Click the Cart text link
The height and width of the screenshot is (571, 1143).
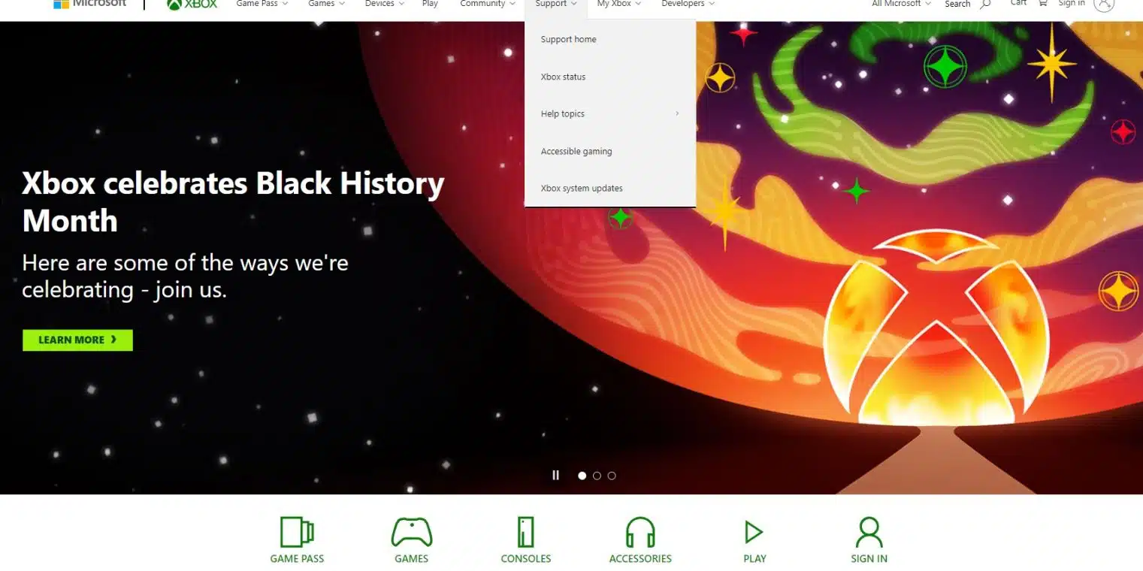pos(1018,3)
